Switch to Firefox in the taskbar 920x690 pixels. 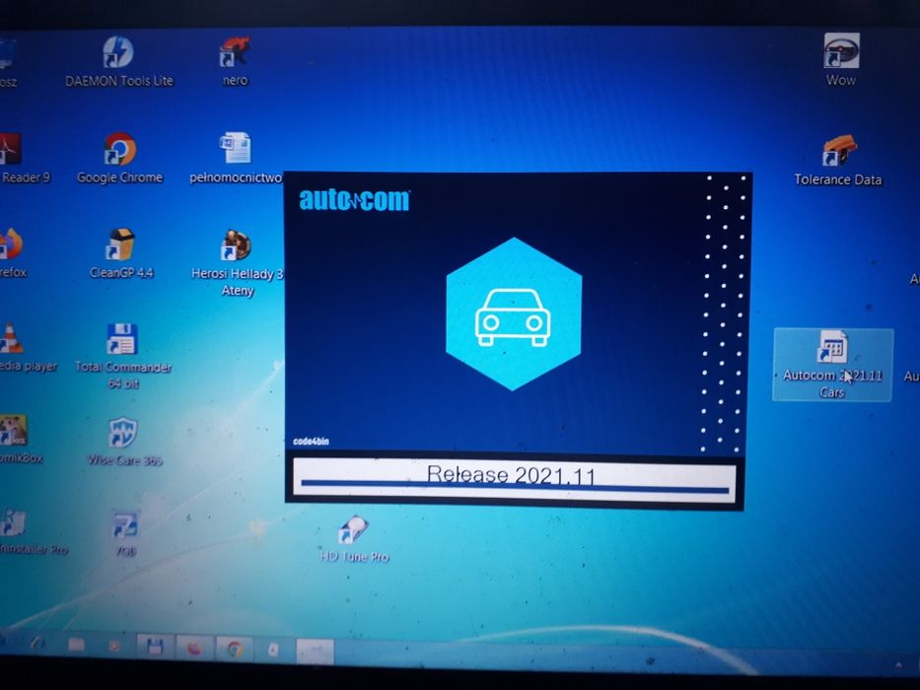click(x=194, y=649)
